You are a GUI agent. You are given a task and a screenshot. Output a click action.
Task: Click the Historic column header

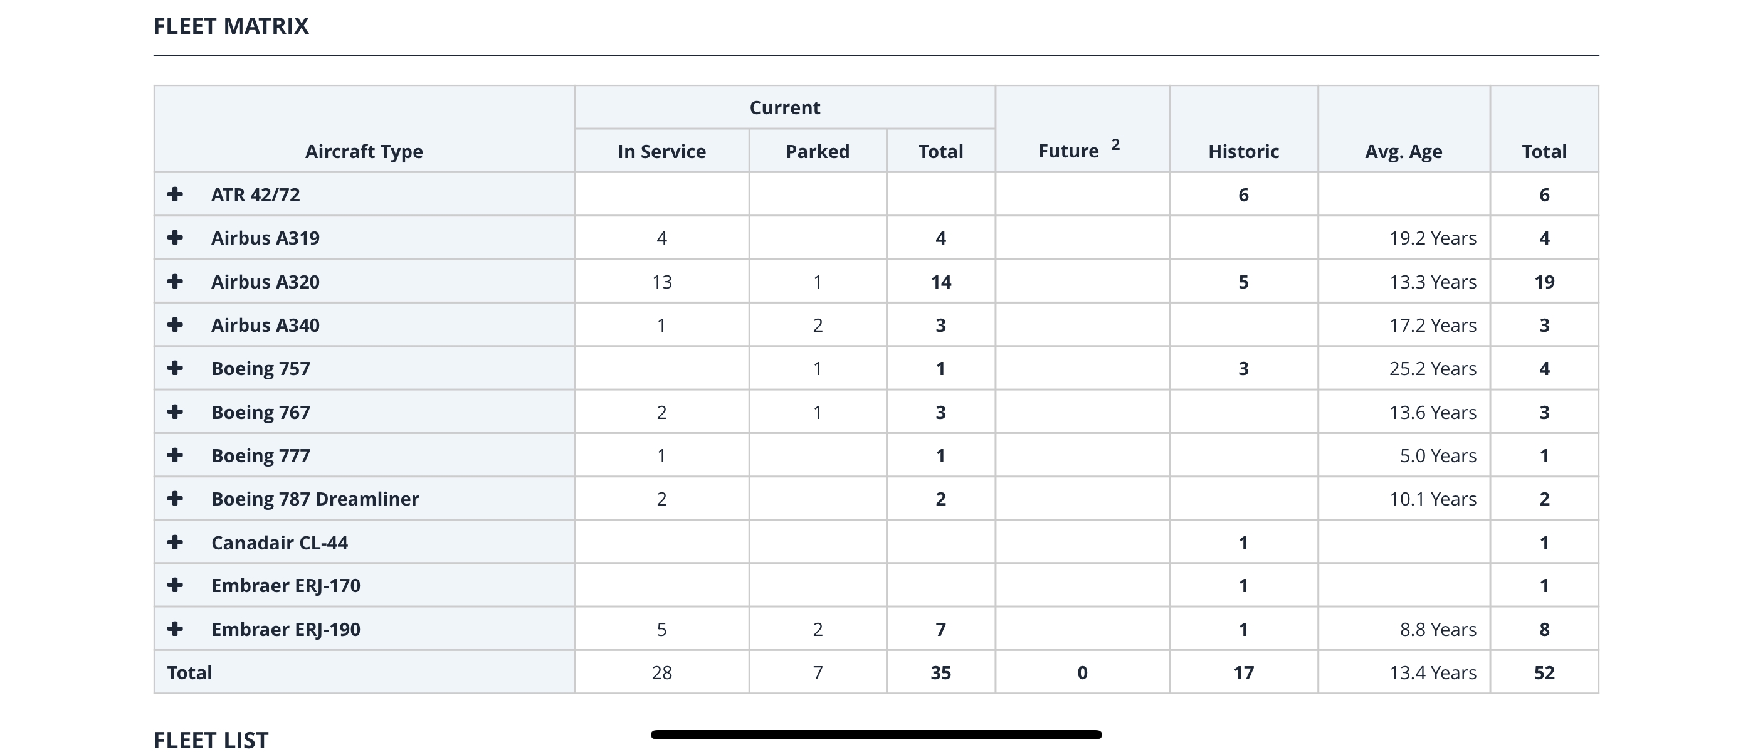pyautogui.click(x=1243, y=151)
